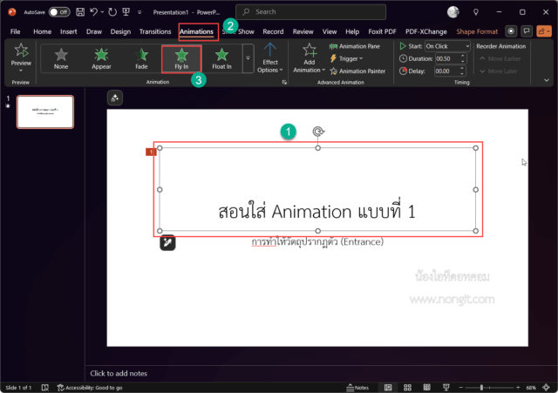Select the Fly In animation effect
This screenshot has width=558, height=393.
tap(181, 59)
